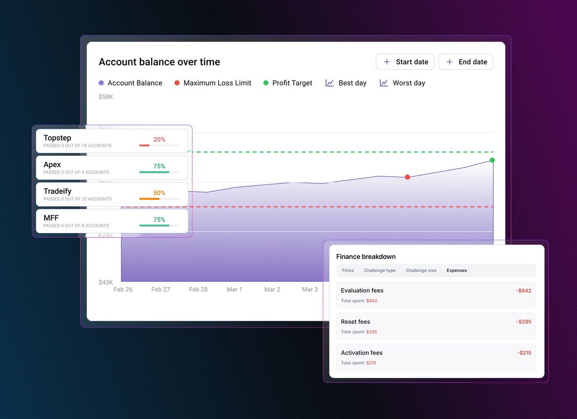This screenshot has width=577, height=419.
Task: Click the -$215 amount
Action: (524, 353)
